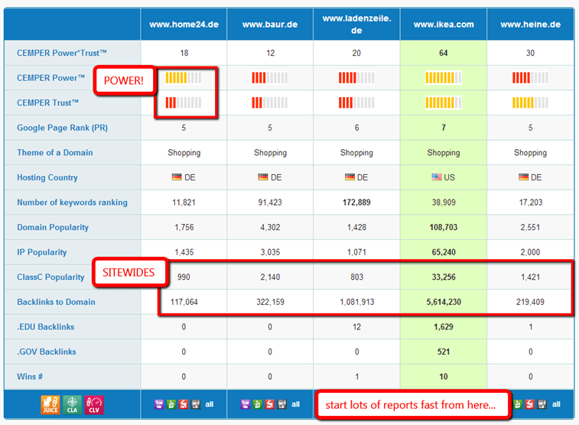Click red report icon under heine.de column
Screen dimensions: 579x425
[x=529, y=404]
